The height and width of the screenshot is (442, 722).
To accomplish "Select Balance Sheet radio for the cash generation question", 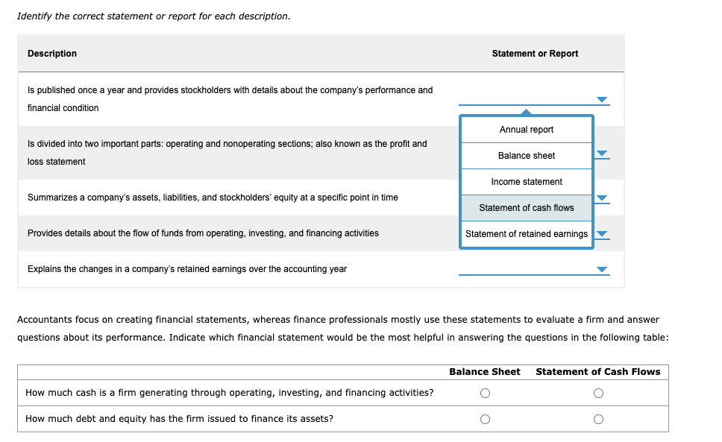I will pos(485,392).
